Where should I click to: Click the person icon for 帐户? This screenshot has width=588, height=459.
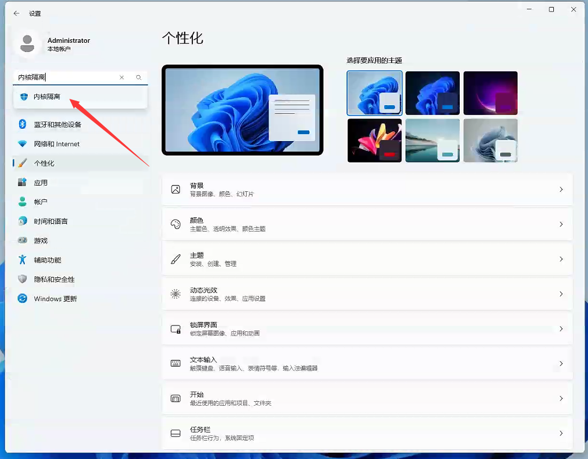click(x=22, y=202)
